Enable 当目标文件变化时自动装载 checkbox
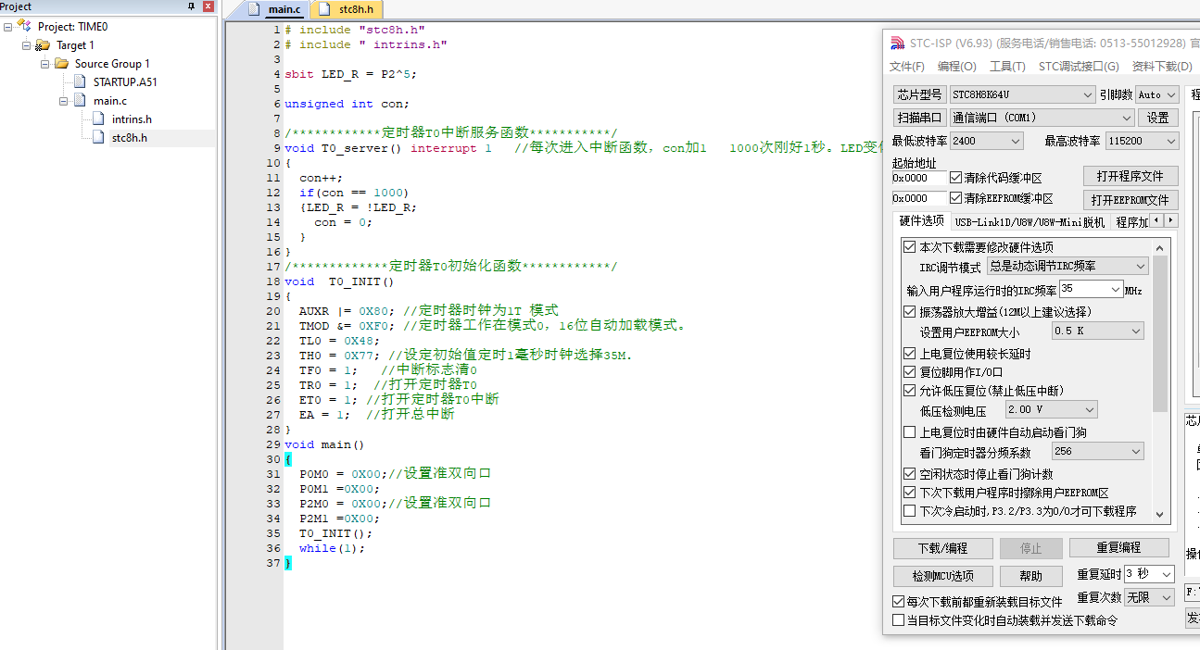1200x650 pixels. coord(897,620)
